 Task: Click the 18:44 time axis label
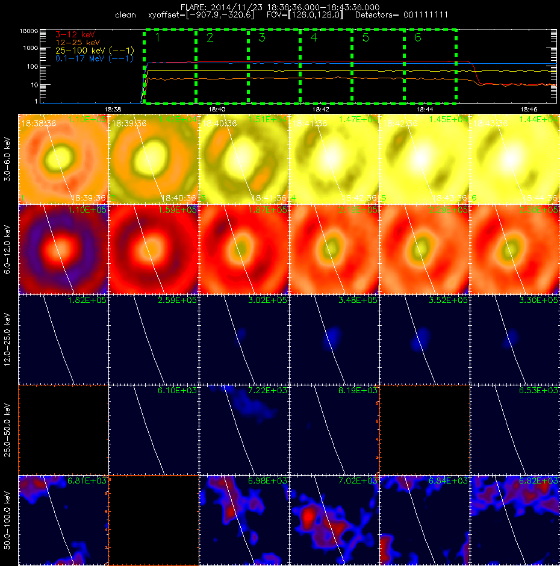[x=425, y=109]
